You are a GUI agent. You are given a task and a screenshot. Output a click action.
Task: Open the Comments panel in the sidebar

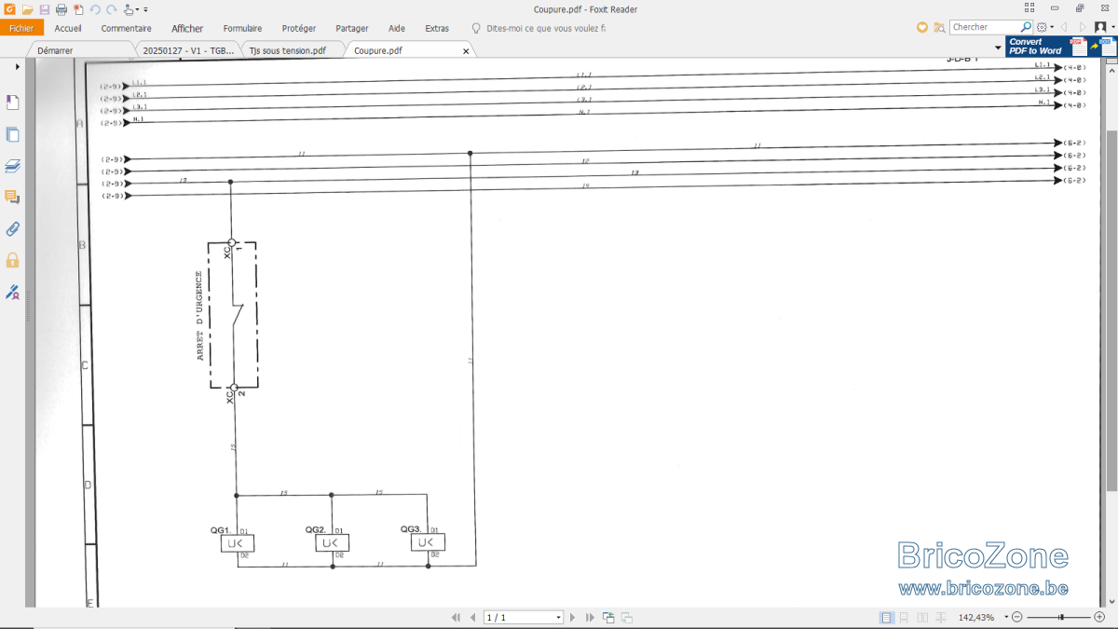13,197
